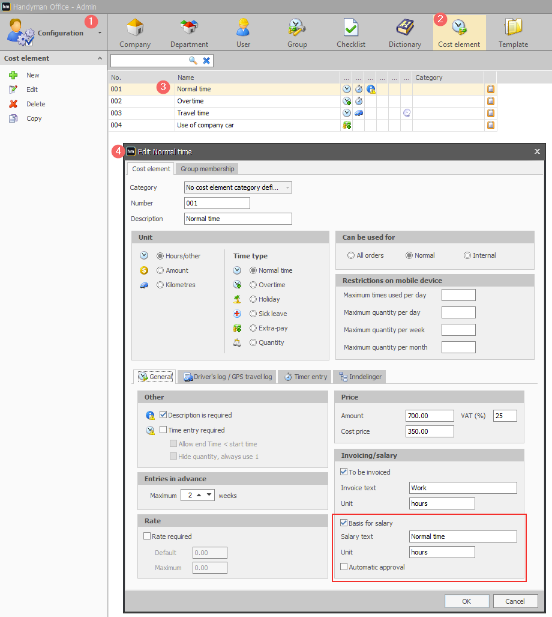Enable the Time entry required checkbox

point(163,430)
